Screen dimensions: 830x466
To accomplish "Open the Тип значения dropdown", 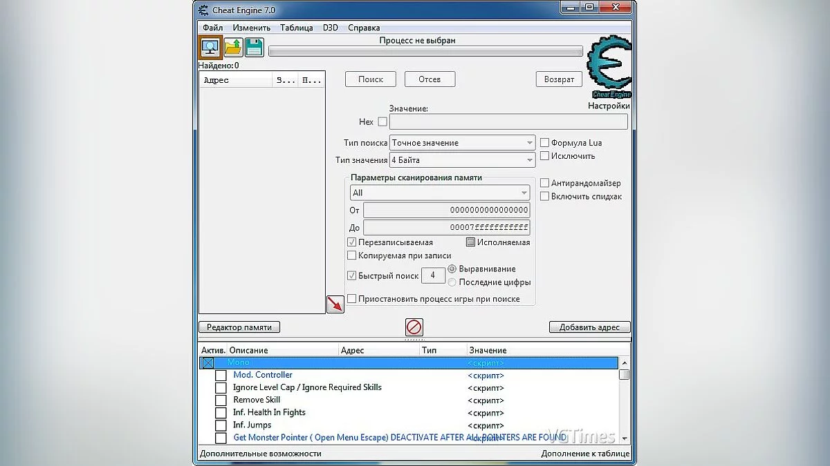I will 462,160.
